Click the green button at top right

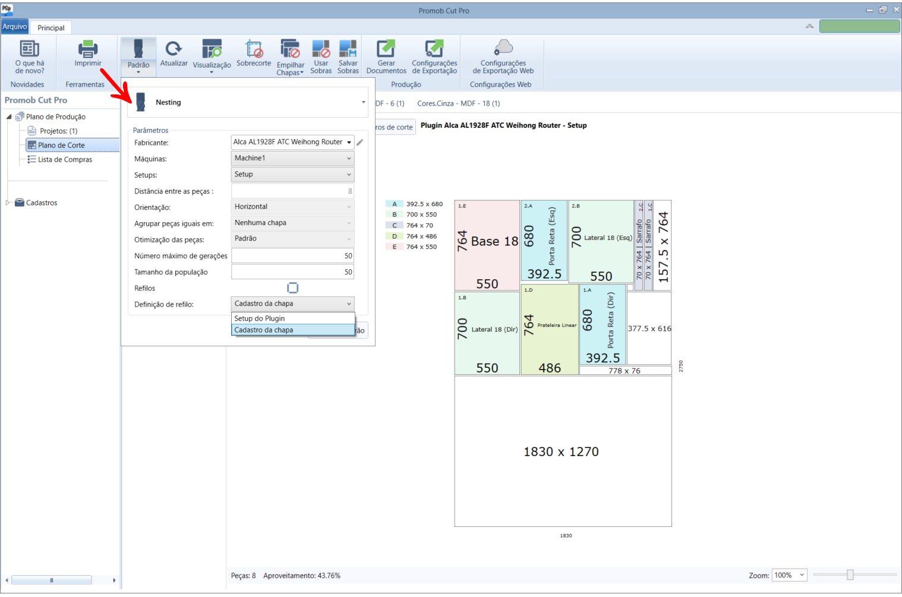point(859,26)
